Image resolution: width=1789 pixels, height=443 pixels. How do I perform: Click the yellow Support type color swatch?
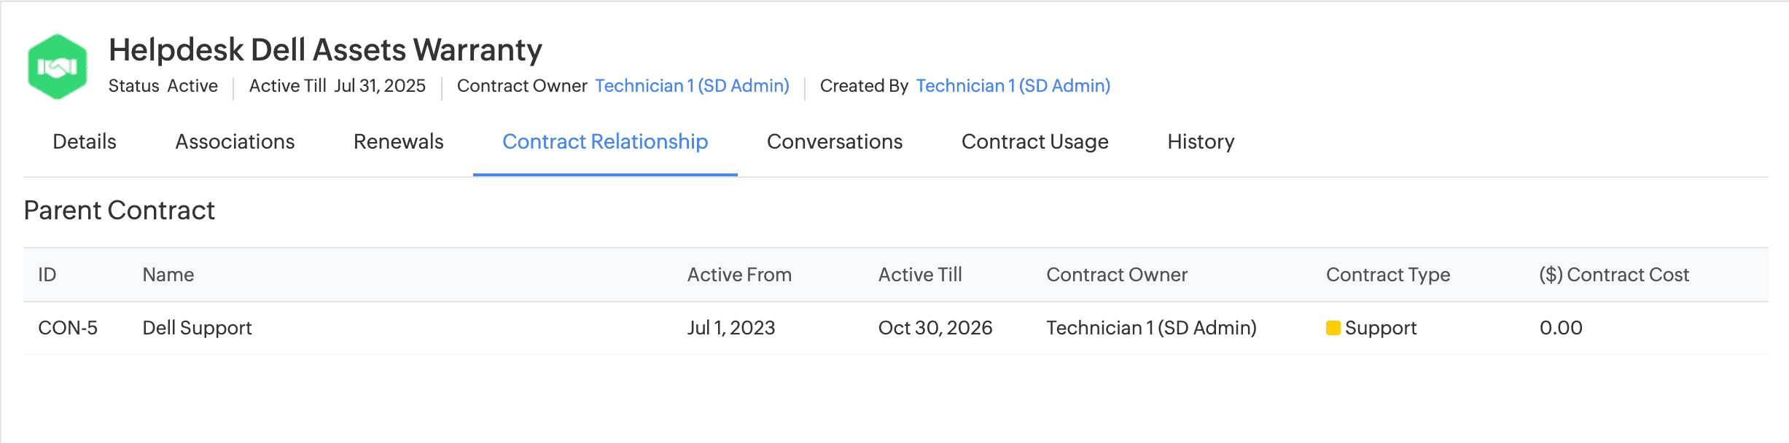[1333, 328]
